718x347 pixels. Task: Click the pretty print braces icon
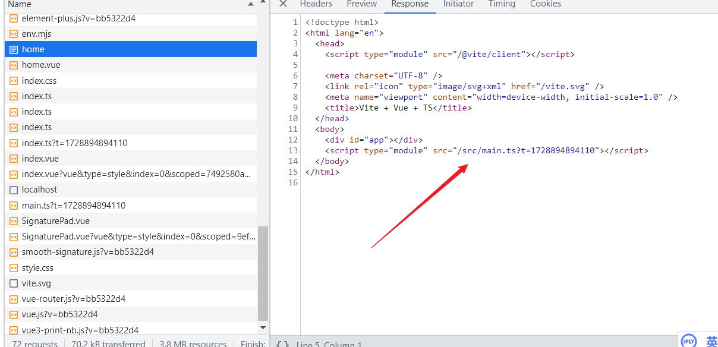pos(283,344)
